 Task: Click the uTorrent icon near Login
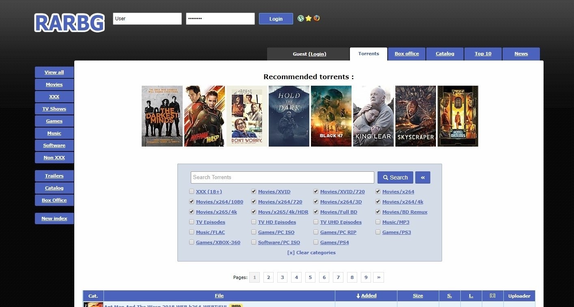300,18
